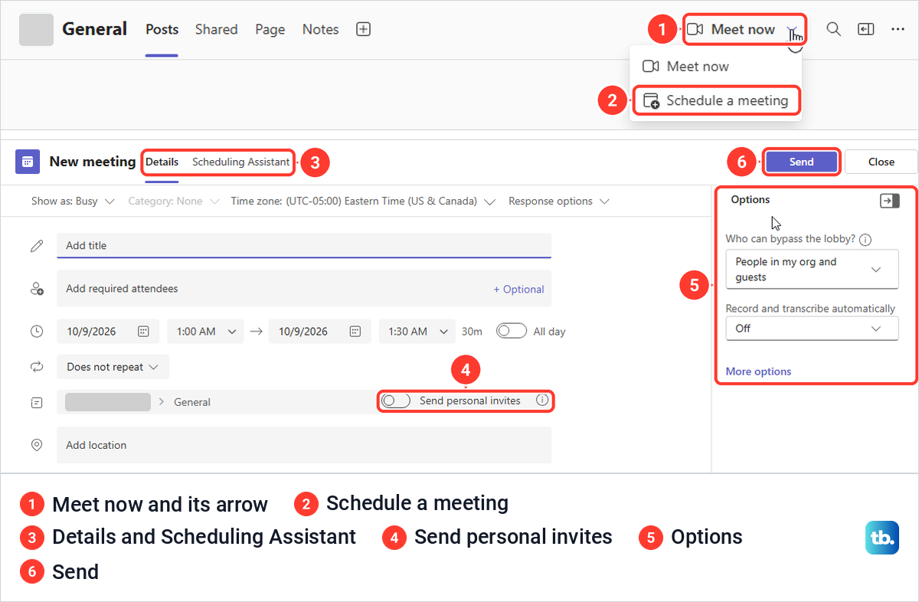
Task: Click the Send button
Action: [x=801, y=162]
